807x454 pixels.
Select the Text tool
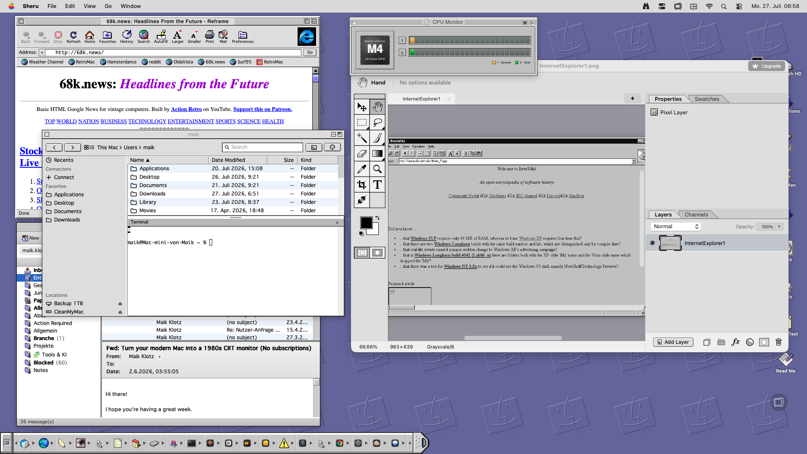point(377,185)
